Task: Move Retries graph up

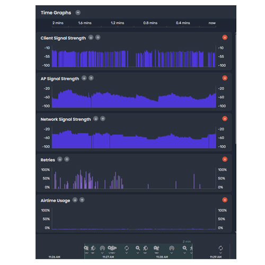Action: pyautogui.click(x=67, y=160)
